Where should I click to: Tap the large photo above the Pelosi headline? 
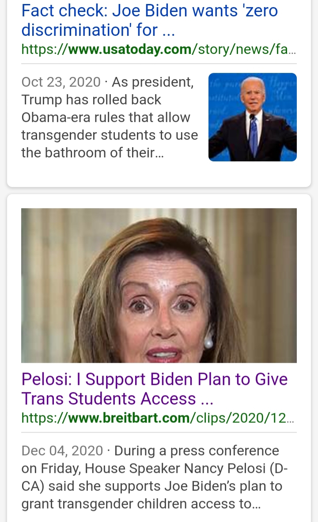(x=159, y=285)
